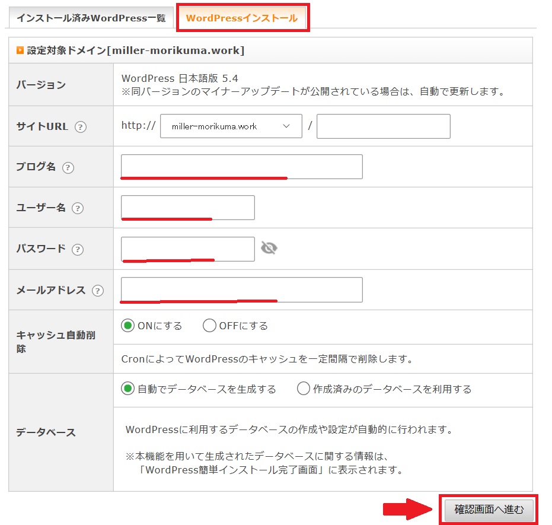
Task: Click the Cronによって cache description text
Action: coord(267,359)
